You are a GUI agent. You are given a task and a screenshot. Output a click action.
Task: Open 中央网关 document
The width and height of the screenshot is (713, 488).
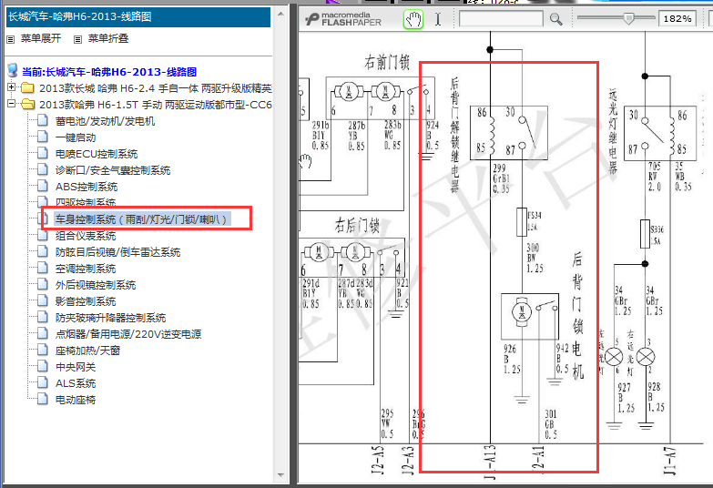pos(76,367)
